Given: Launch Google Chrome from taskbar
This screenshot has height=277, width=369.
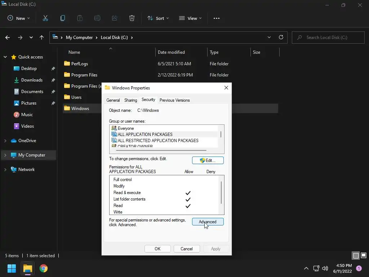Looking at the screenshot, I should pyautogui.click(x=44, y=268).
